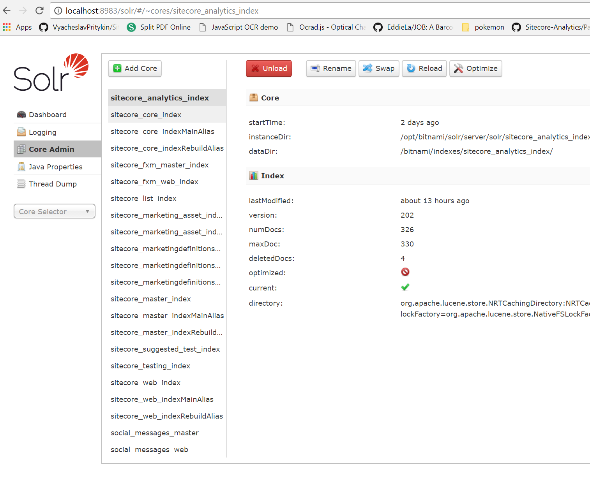This screenshot has height=484, width=590.
Task: Click the Add Core button
Action: pos(135,69)
